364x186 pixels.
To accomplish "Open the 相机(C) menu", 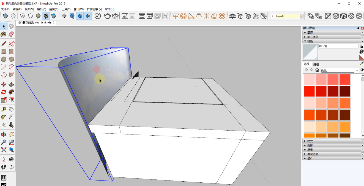I will 42,9.
